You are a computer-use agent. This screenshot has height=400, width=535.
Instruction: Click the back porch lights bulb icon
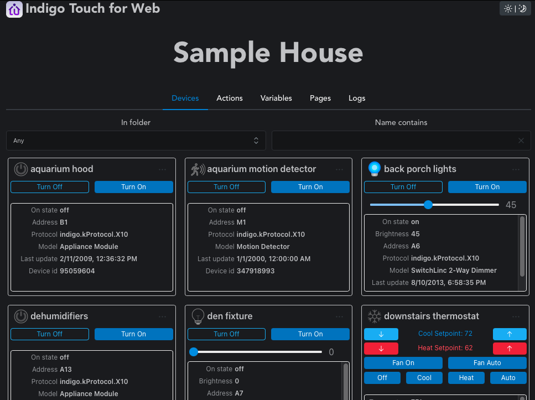(375, 169)
